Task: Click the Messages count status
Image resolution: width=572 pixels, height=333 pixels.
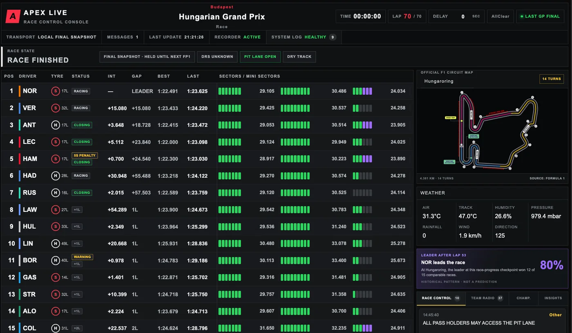Action: 123,37
